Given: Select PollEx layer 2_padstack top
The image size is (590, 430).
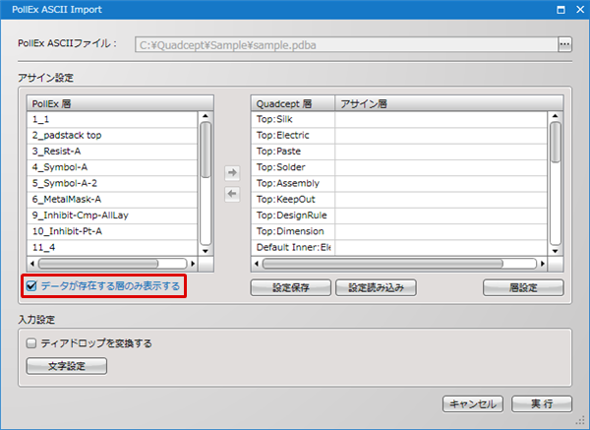Looking at the screenshot, I should (x=112, y=135).
